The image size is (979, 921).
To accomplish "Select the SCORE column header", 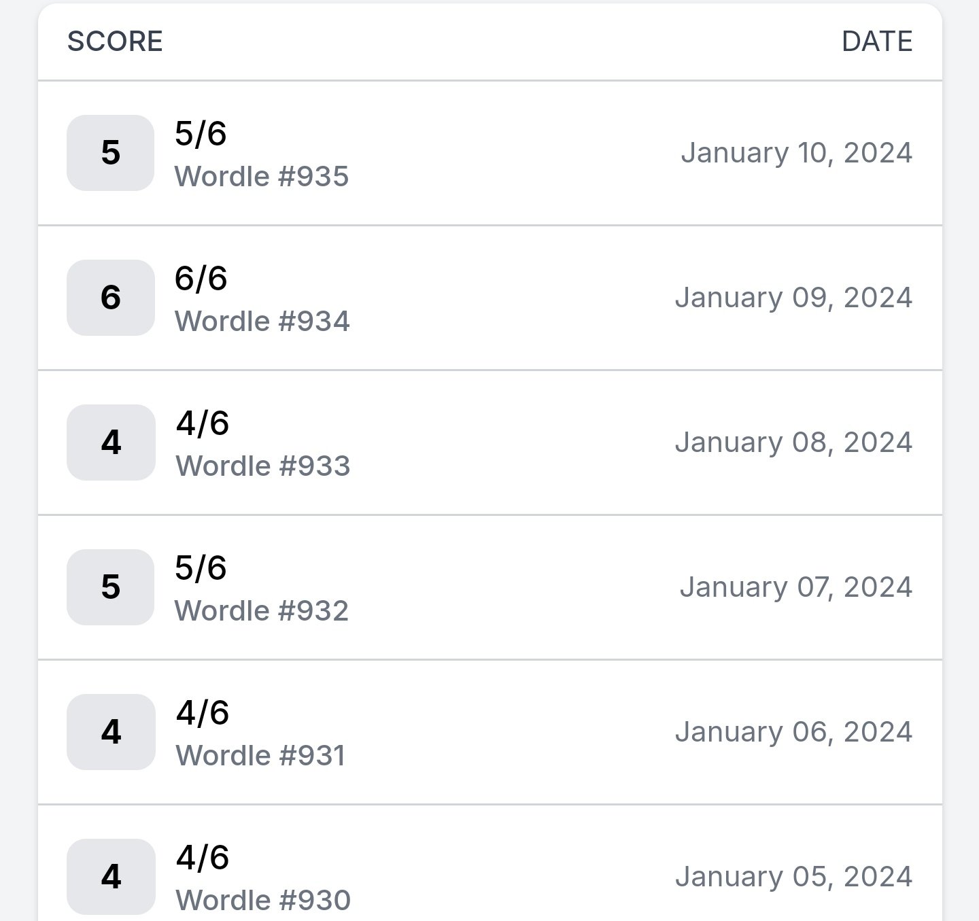I will pyautogui.click(x=115, y=41).
